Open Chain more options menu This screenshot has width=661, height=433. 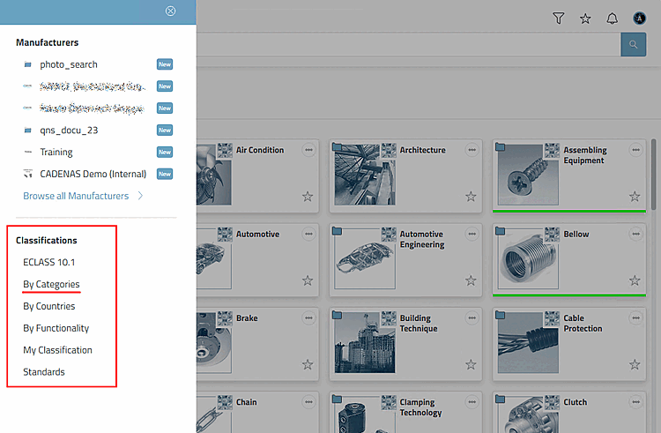pyautogui.click(x=309, y=402)
